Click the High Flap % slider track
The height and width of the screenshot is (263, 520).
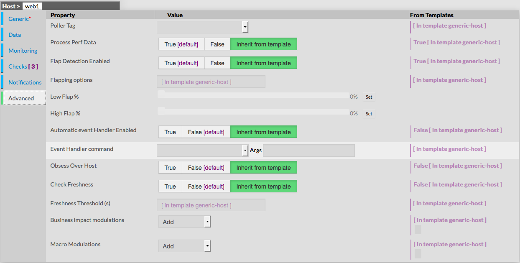(253, 112)
